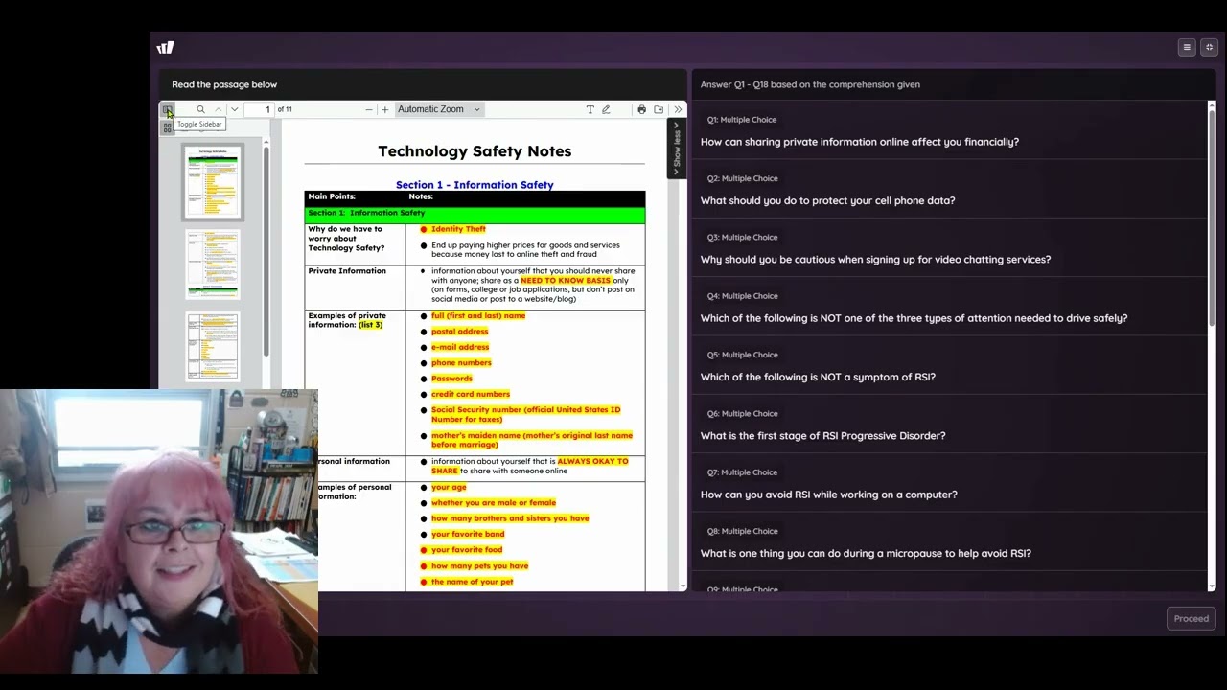The width and height of the screenshot is (1227, 690).
Task: Click 'mother's maiden name' list item
Action: [x=532, y=440]
